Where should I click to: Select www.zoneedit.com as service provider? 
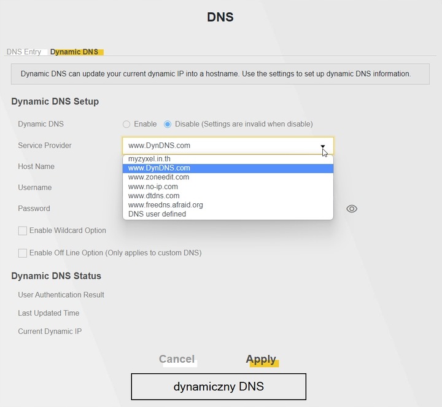158,177
